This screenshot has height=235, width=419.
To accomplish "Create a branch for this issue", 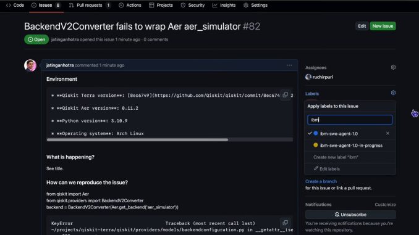I will tap(321, 181).
